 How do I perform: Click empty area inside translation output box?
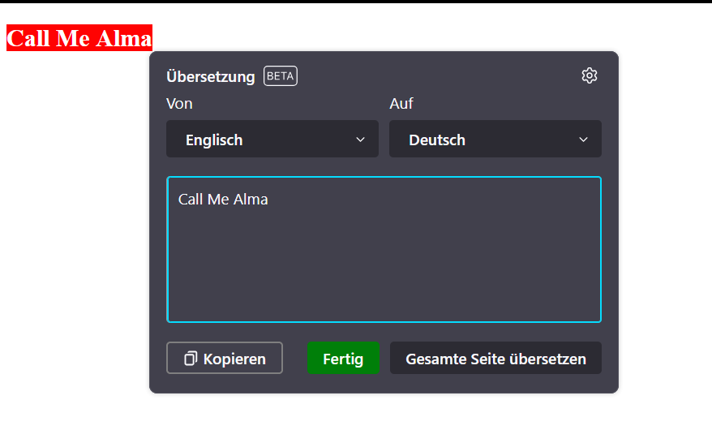pyautogui.click(x=384, y=268)
